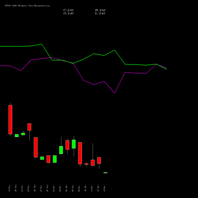
Task: Click the red candle above 11 Dec
Action: coord(93,163)
